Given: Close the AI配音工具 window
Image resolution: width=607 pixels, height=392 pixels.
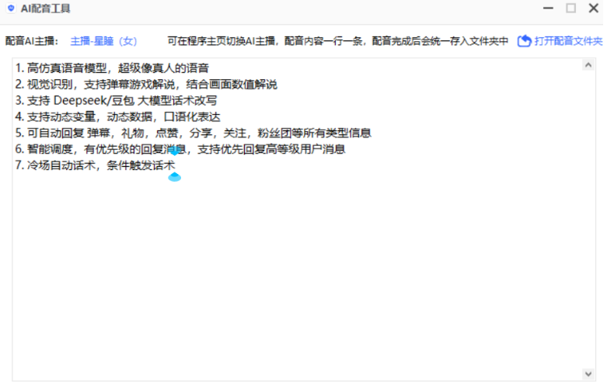Looking at the screenshot, I should point(593,9).
